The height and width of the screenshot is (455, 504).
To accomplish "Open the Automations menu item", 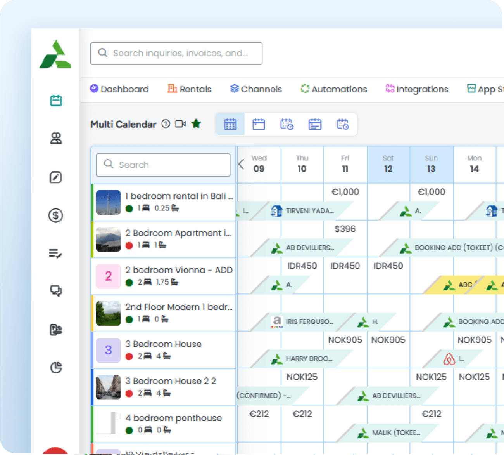I will pos(333,89).
